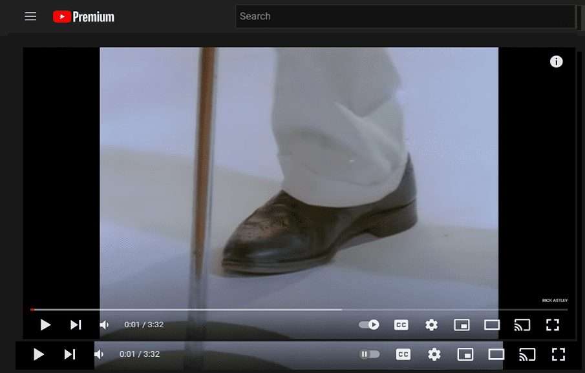Screen dimensions: 585x373
Task: Switch to theater mode in upper control bar
Action: click(x=492, y=325)
